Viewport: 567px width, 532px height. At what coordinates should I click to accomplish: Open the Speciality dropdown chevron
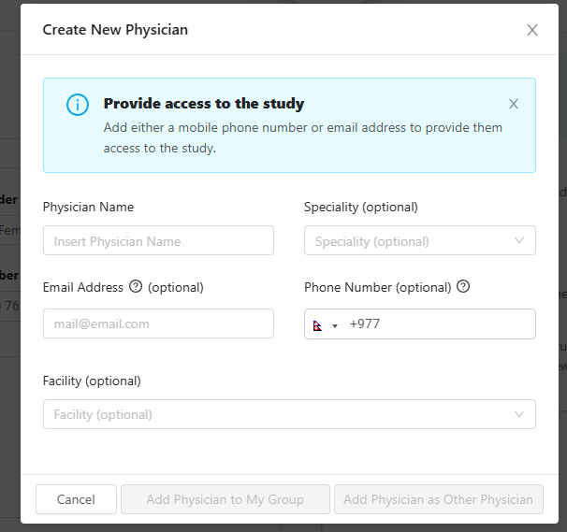[519, 240]
